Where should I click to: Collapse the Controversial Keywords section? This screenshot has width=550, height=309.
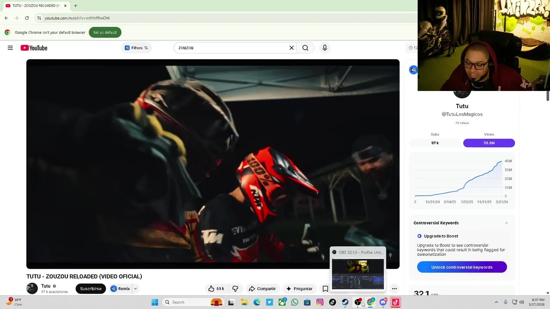click(506, 223)
